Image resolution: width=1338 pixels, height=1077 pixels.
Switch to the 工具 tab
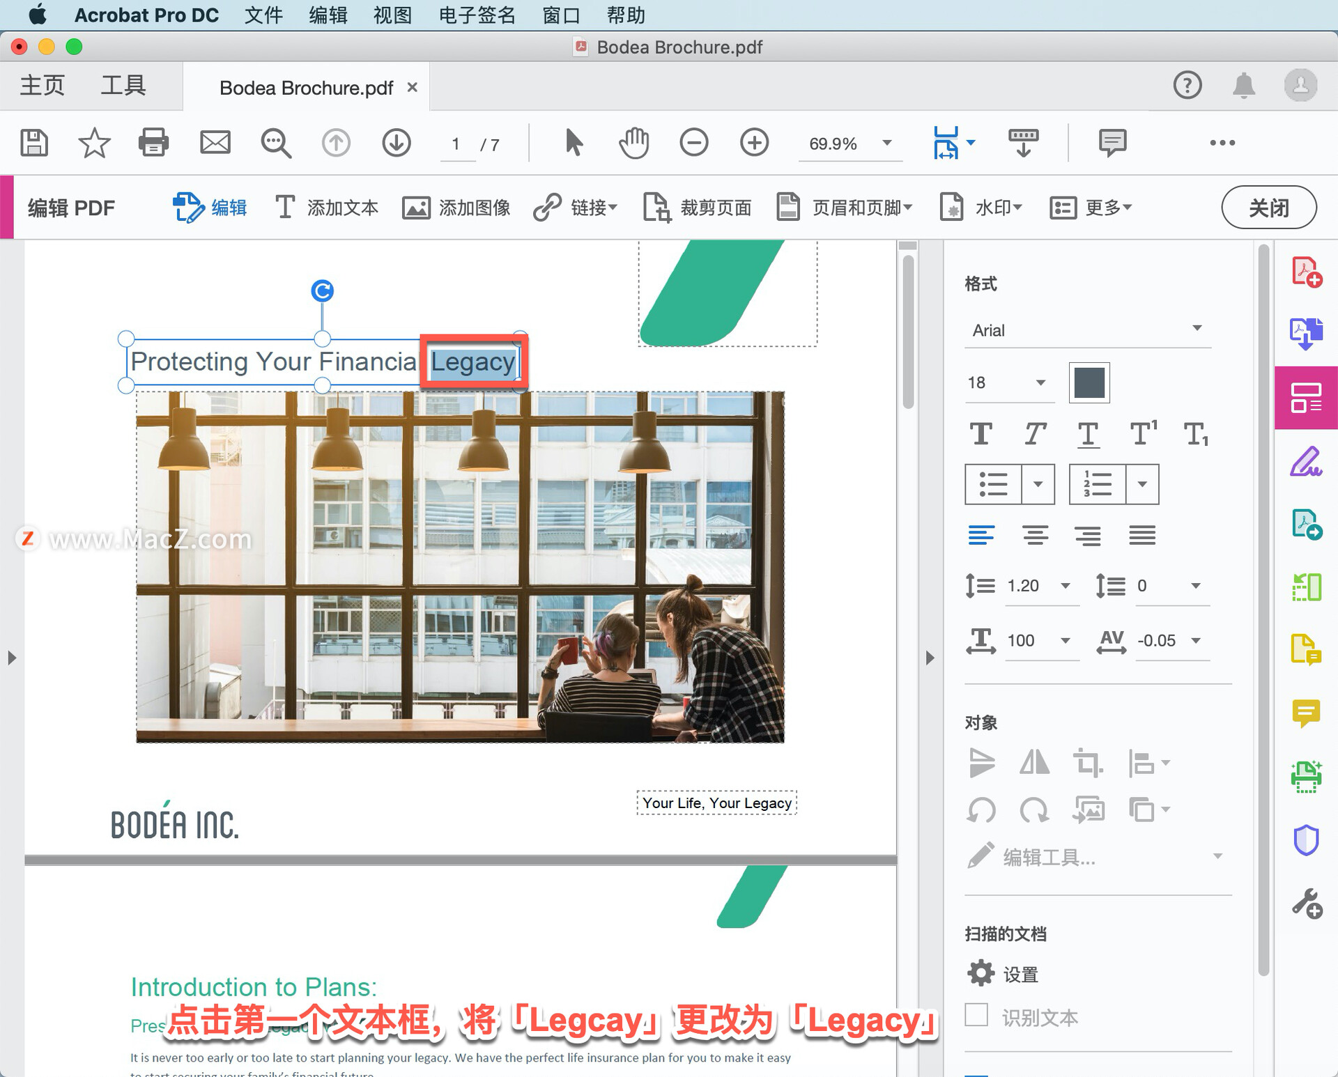point(123,86)
